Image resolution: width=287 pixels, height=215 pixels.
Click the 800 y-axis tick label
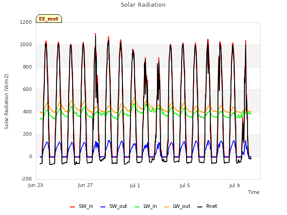click(x=27, y=67)
